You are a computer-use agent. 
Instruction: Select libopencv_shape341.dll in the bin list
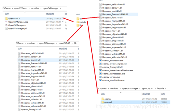113,41
